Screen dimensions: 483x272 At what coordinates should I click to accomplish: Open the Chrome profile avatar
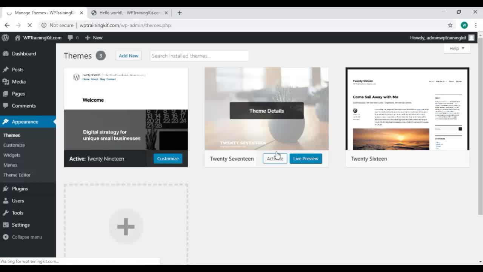click(x=464, y=25)
